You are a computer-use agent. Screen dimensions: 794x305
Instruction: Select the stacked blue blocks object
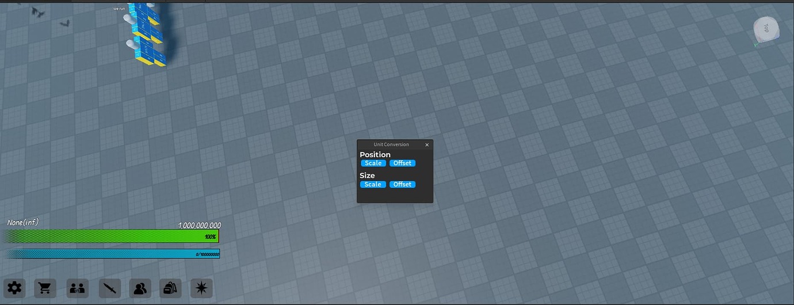(147, 35)
